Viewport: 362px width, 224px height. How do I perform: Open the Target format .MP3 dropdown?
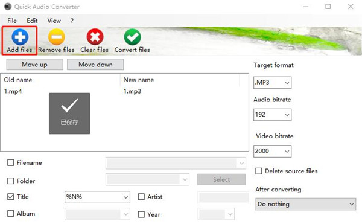coord(273,83)
